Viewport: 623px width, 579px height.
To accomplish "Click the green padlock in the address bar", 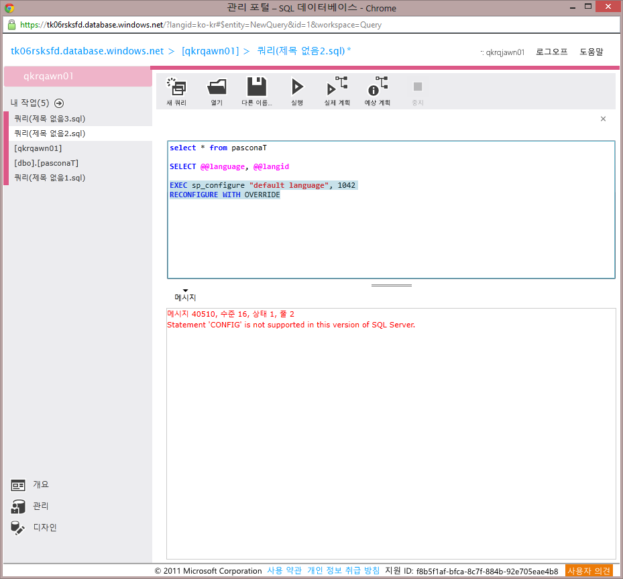I will click(x=12, y=25).
